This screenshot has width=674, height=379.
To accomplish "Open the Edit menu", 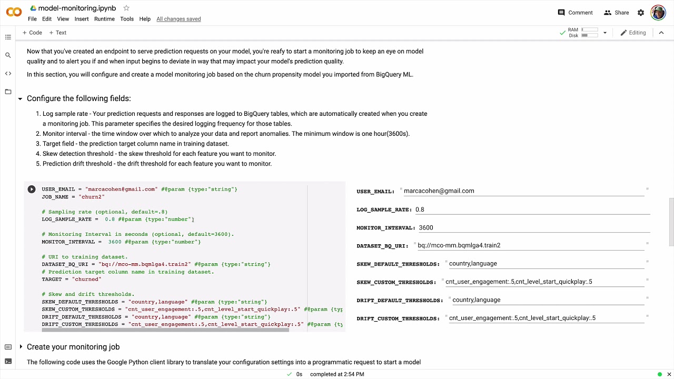I will (x=47, y=19).
